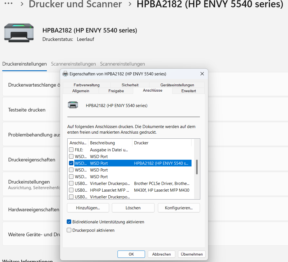
Task: Disable Bidirektionale Unterstützung aktivieren
Action: pos(69,222)
